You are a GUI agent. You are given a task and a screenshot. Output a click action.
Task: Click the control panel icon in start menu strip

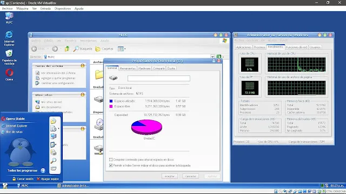[53, 144]
